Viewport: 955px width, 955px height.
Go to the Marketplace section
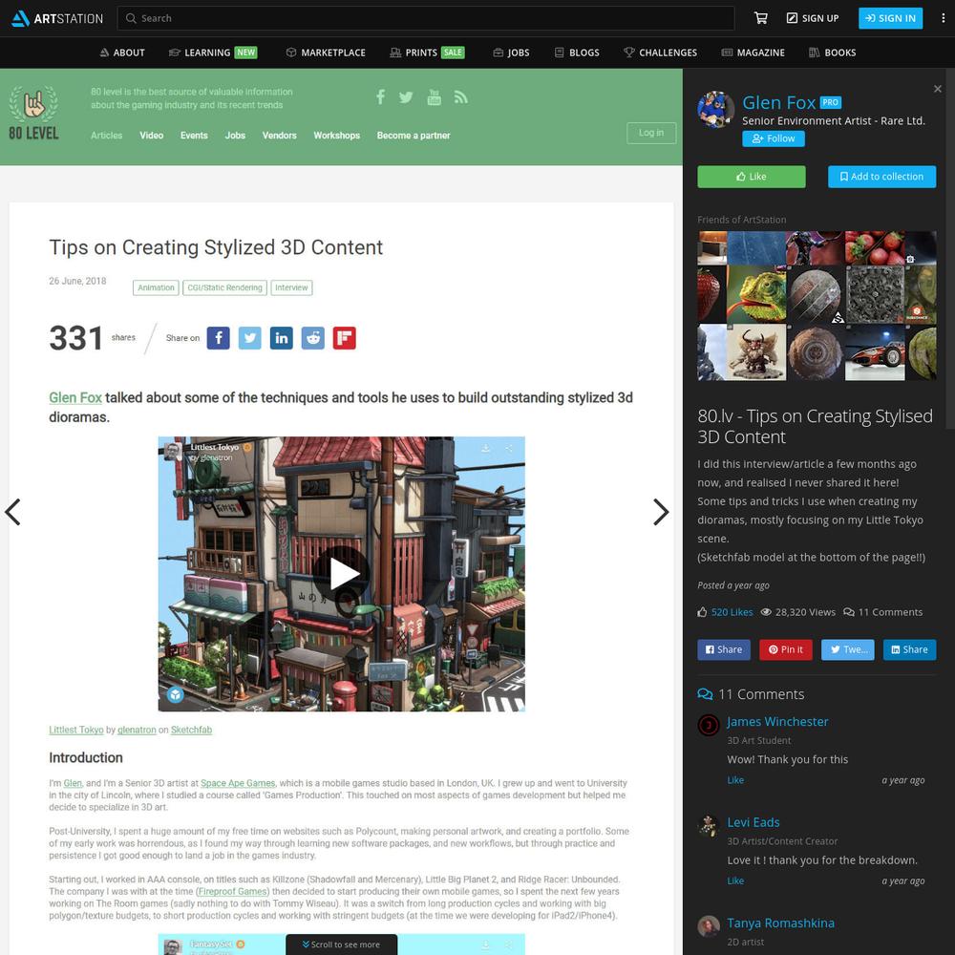coord(326,53)
